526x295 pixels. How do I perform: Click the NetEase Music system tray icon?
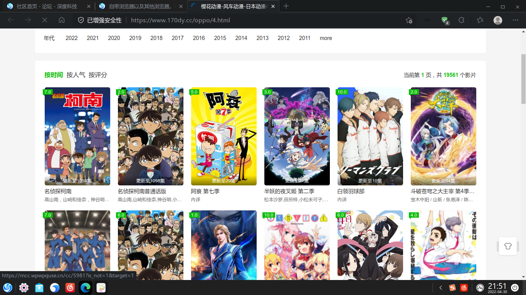[464, 287]
